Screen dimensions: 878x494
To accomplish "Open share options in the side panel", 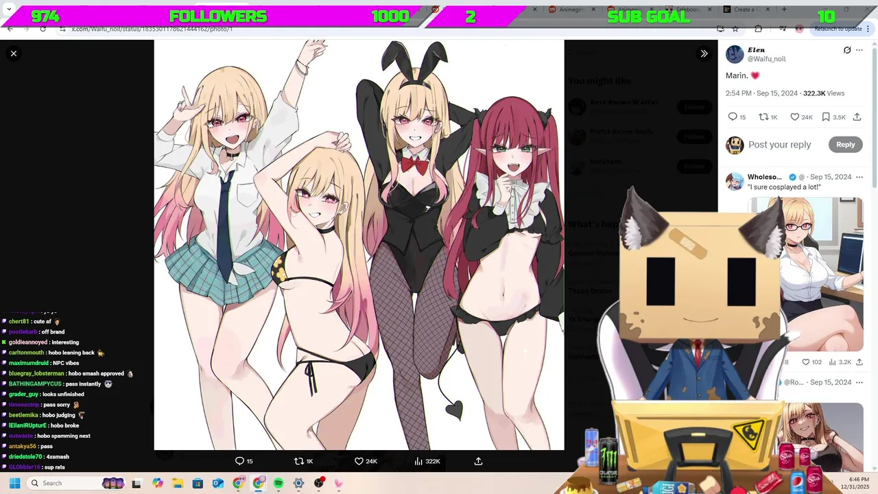I will point(857,117).
